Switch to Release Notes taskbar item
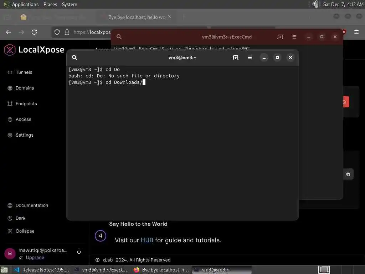The width and height of the screenshot is (365, 274). tap(42, 270)
